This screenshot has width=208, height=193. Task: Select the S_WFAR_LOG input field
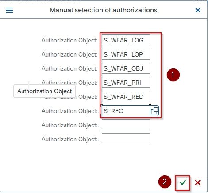[126, 40]
